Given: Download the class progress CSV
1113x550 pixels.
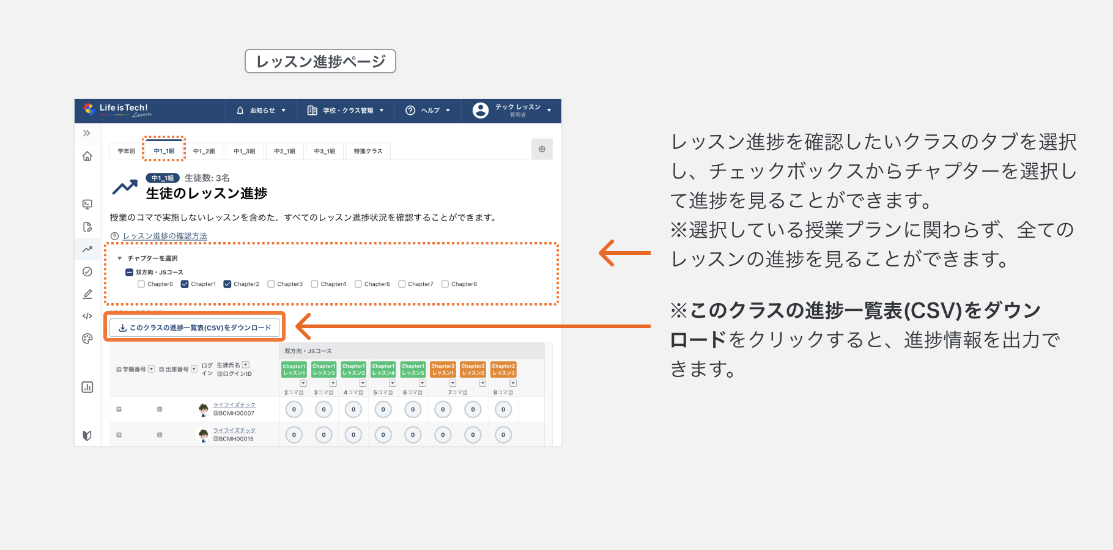Looking at the screenshot, I should coord(195,327).
